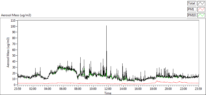
Task: Click the Total legend label
Action: click(x=192, y=3)
